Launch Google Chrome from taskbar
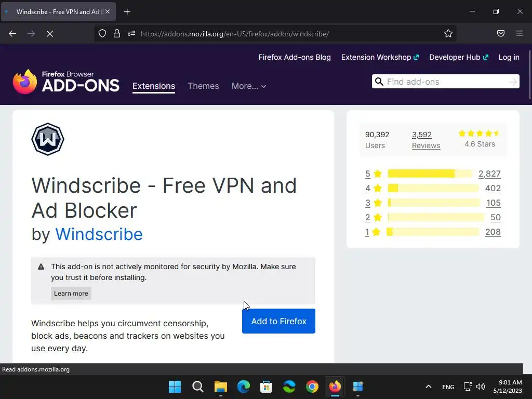Viewport: 532px width, 399px height. click(x=312, y=387)
